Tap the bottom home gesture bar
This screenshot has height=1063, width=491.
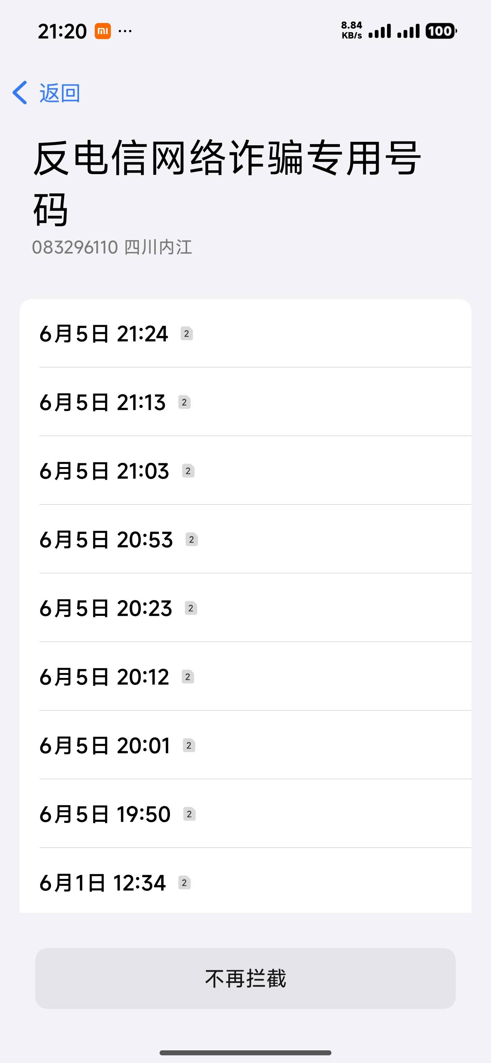pyautogui.click(x=245, y=1053)
